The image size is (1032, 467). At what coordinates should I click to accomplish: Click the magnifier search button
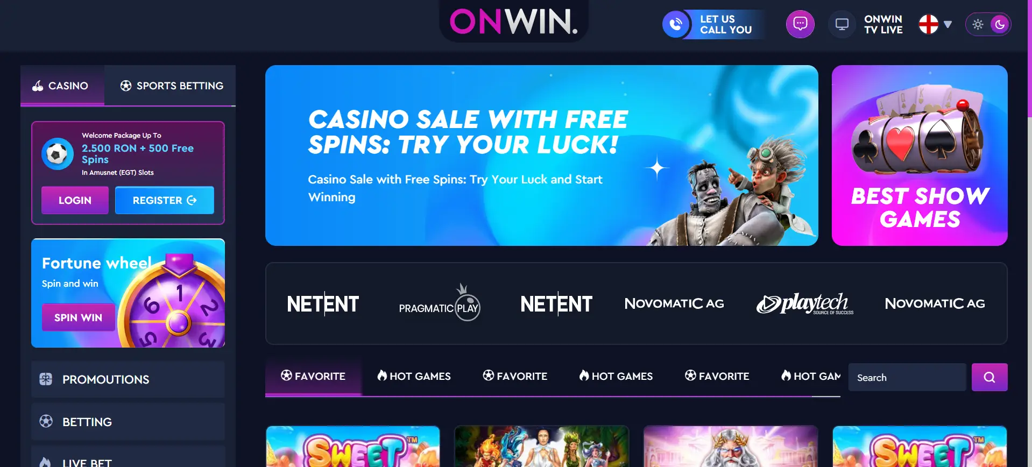coord(989,377)
